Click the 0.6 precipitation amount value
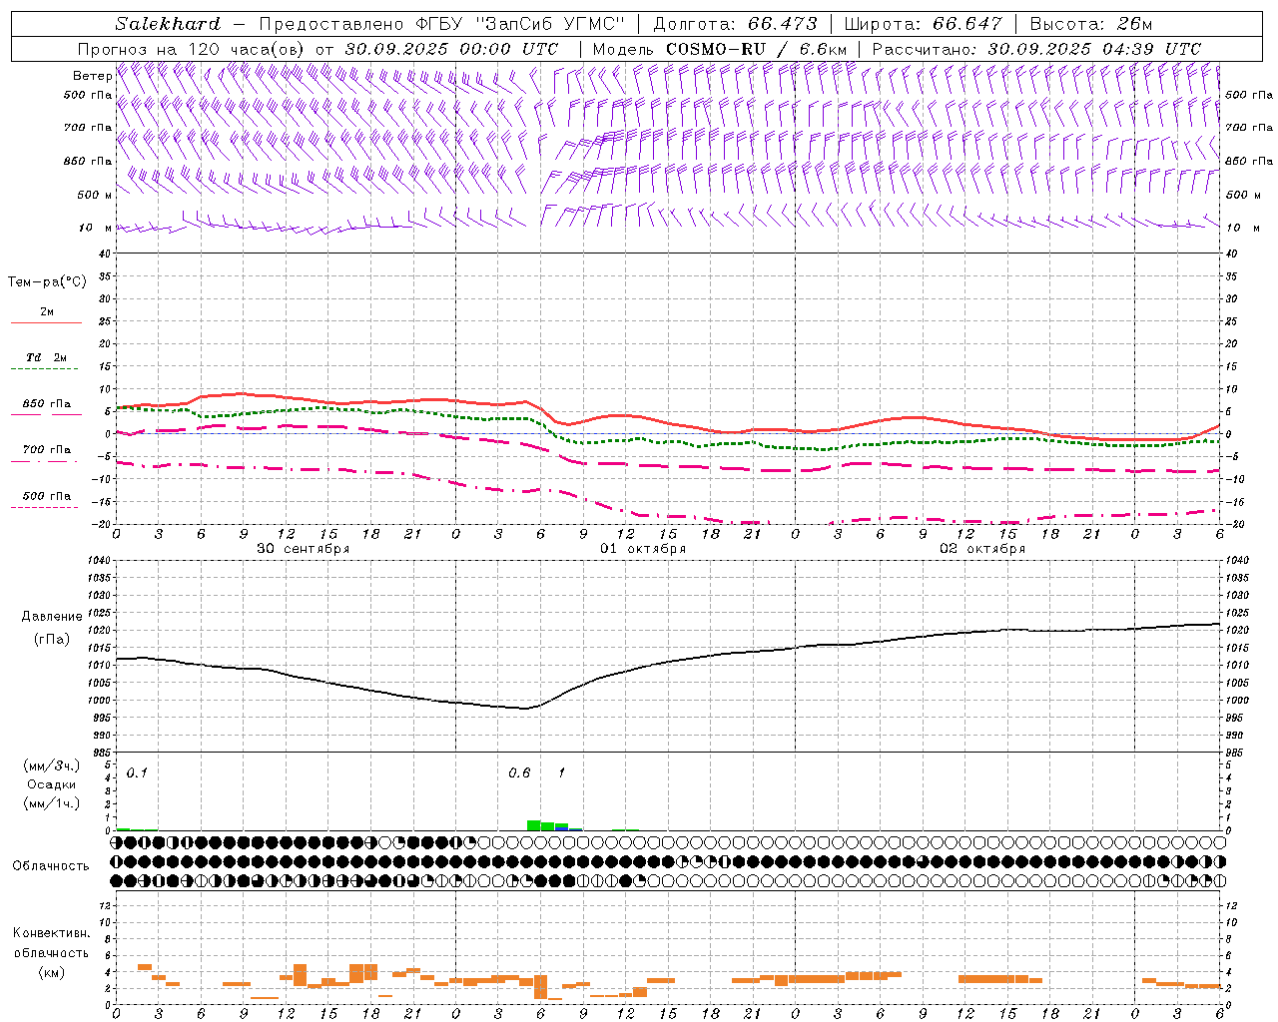 tap(519, 772)
